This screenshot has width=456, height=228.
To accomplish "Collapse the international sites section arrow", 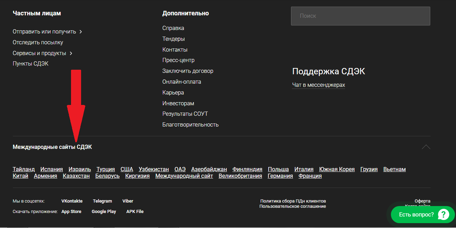I will [x=426, y=147].
